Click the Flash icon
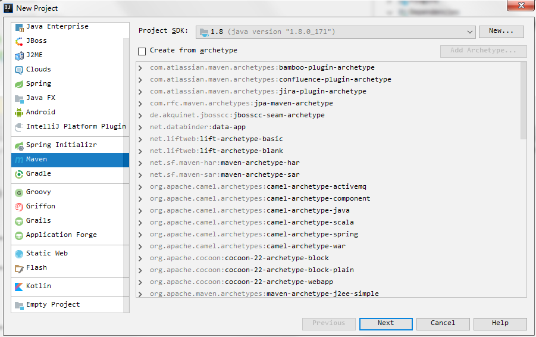The height and width of the screenshot is (337, 536). point(19,269)
